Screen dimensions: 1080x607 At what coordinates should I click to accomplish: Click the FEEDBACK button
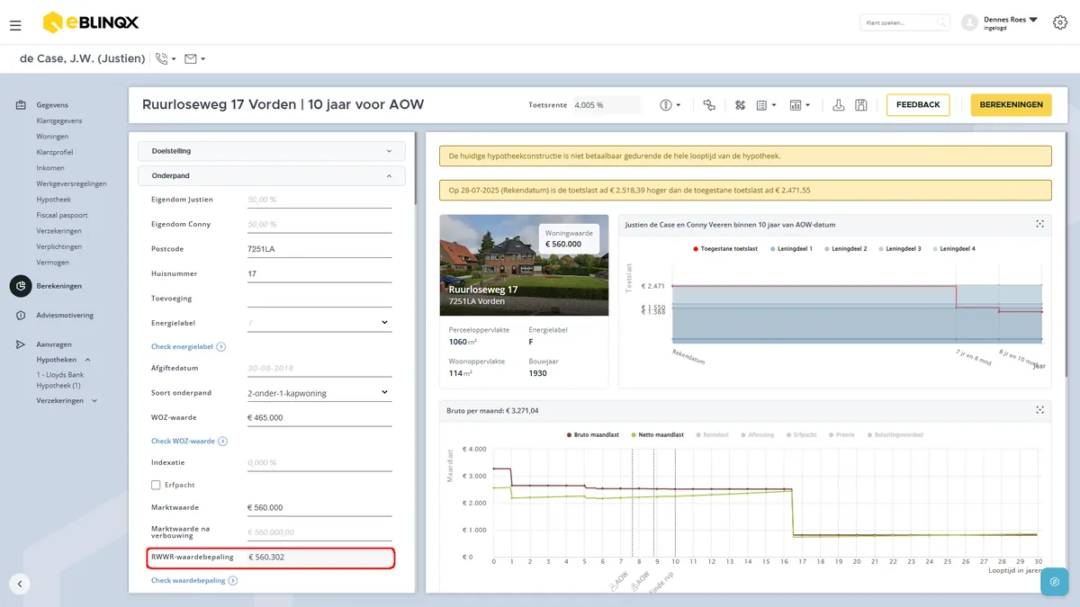coord(918,105)
